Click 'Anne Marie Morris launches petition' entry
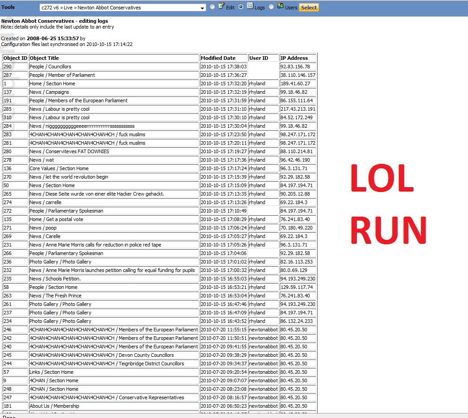The image size is (468, 418). 112,270
